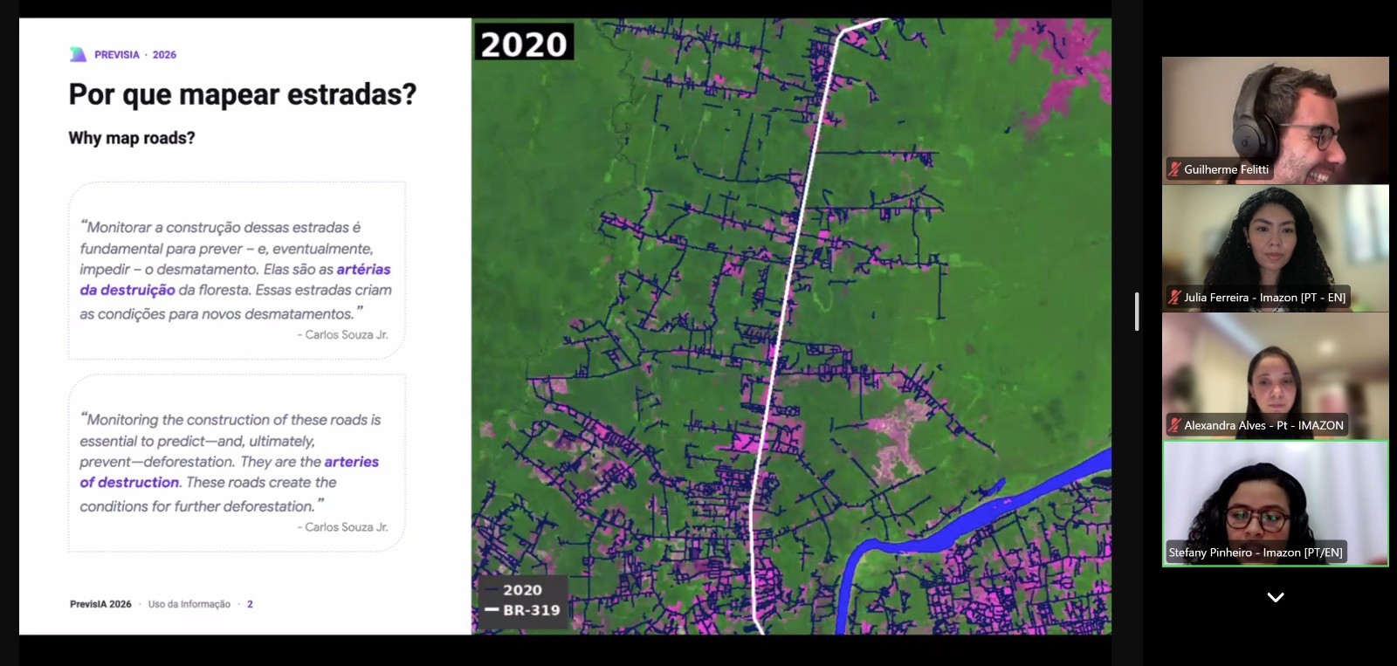Click the large "2020" year title on the map
This screenshot has height=666, width=1397.
(x=524, y=44)
